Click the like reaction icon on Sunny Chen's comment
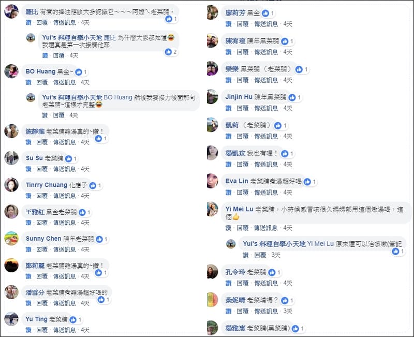Screen dimensions: 414x337 [99, 239]
